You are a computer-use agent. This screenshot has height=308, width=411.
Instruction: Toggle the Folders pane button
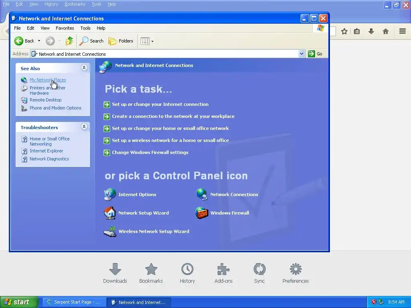click(121, 41)
